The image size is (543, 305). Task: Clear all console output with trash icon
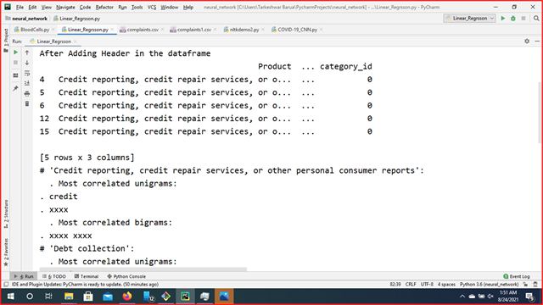(x=27, y=103)
